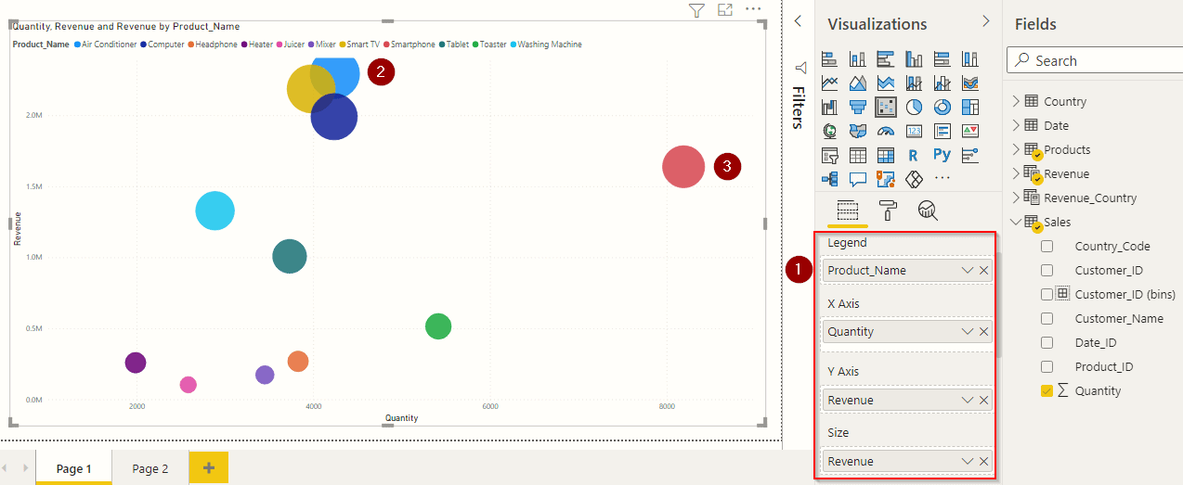This screenshot has height=485, width=1183.
Task: Select the Line chart visual
Action: point(830,83)
